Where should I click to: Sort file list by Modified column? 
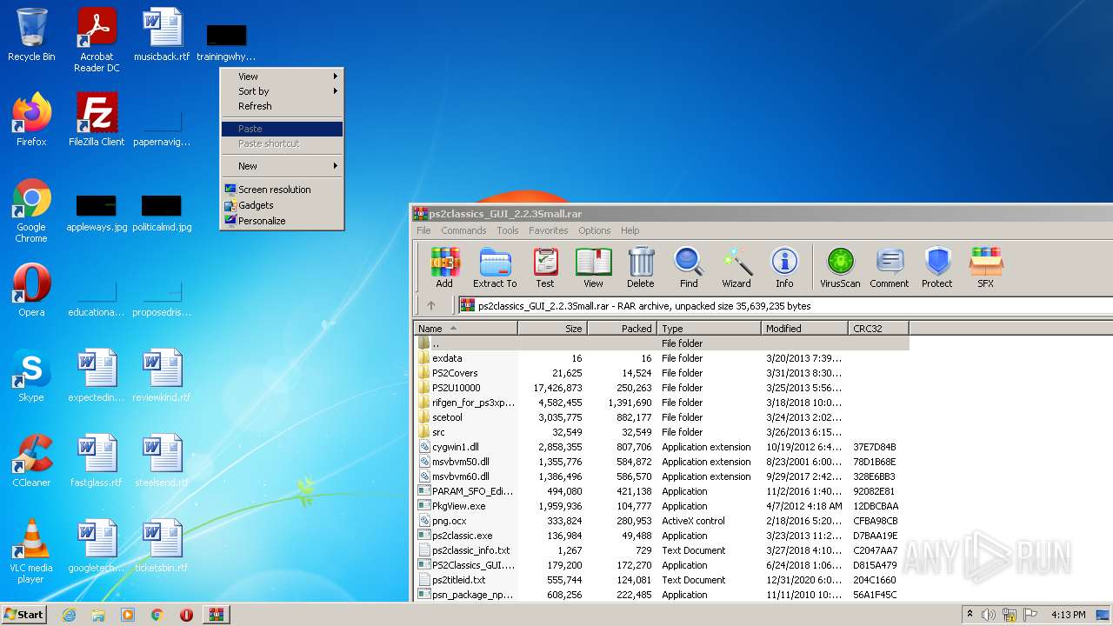805,329
